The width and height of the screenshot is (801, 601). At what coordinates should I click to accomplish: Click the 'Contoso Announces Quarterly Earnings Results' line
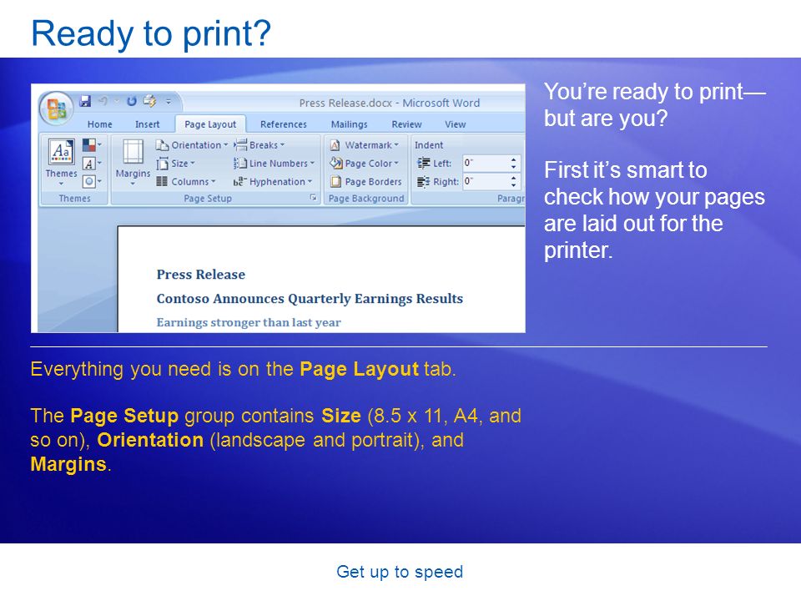[310, 299]
